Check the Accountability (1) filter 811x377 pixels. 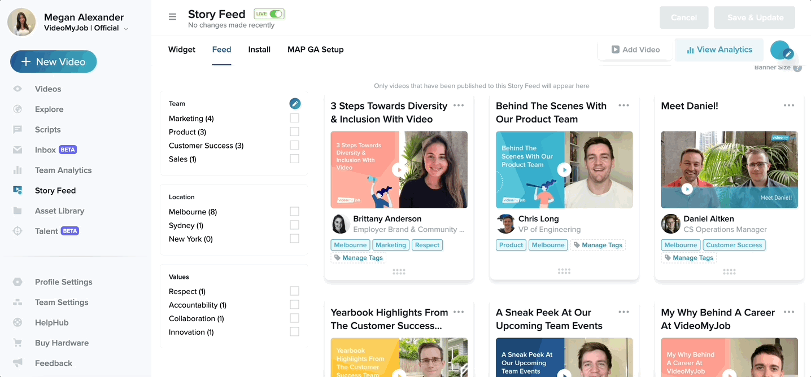(x=294, y=304)
